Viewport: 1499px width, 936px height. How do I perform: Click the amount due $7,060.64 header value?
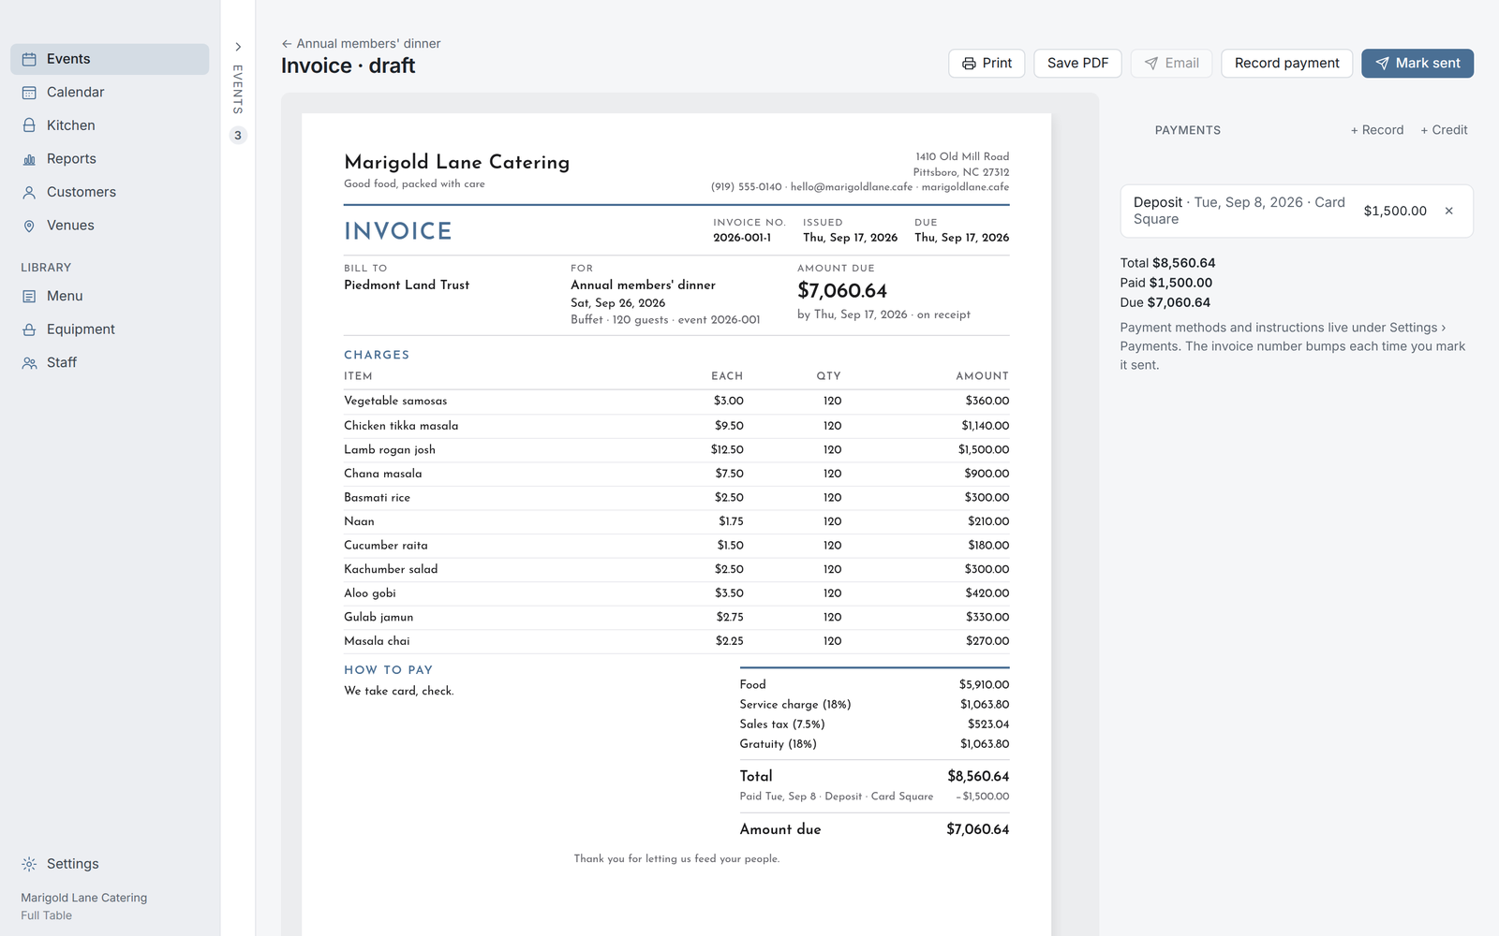click(842, 291)
